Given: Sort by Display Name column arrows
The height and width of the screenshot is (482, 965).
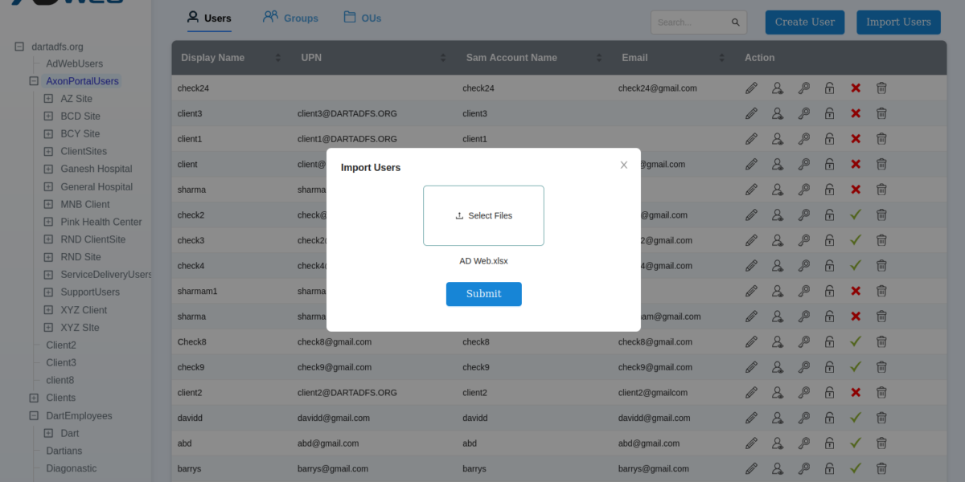Looking at the screenshot, I should pyautogui.click(x=278, y=58).
